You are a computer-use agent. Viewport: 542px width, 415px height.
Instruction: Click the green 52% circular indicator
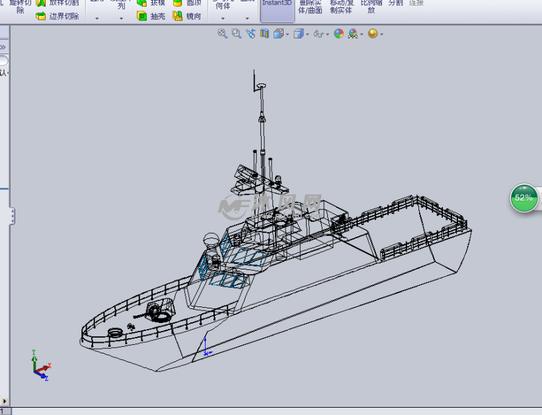(523, 198)
